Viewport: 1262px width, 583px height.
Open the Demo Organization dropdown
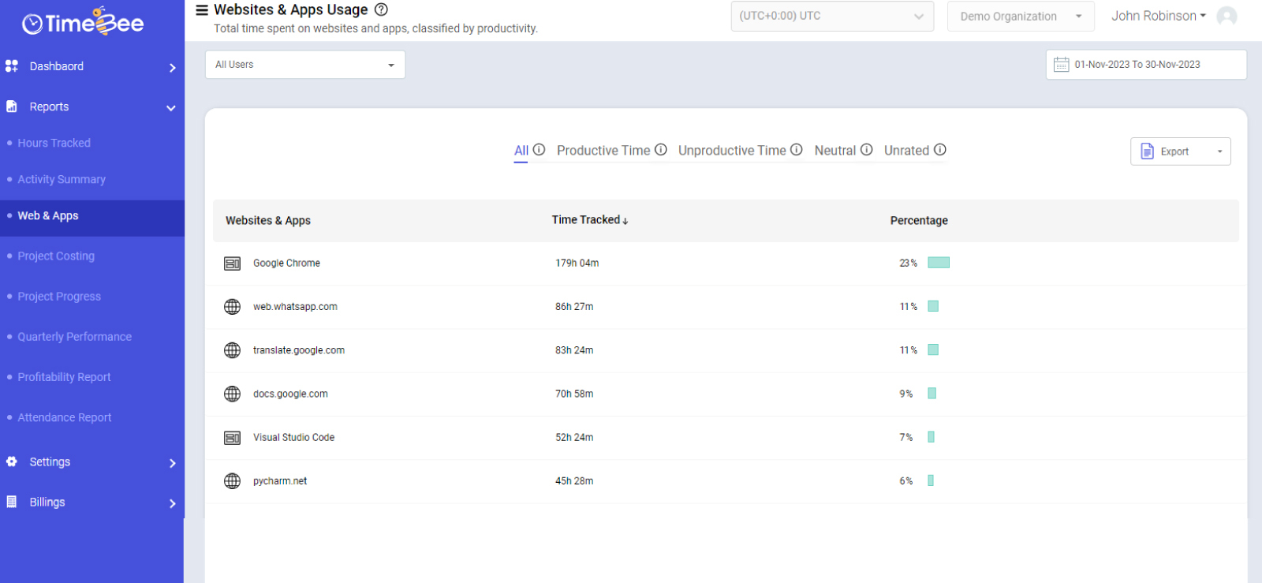(x=1021, y=16)
